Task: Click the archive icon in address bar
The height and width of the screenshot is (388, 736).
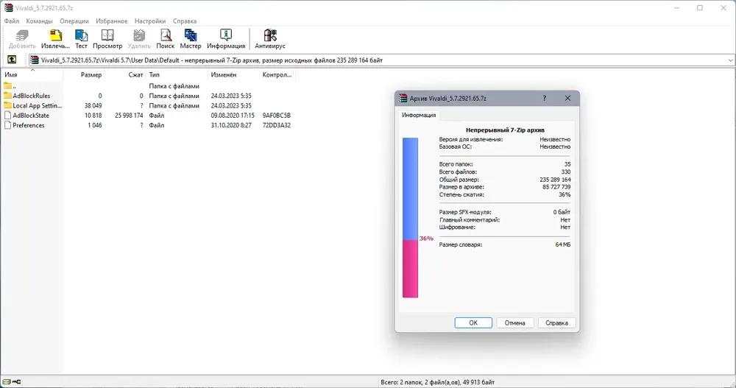Action: (x=35, y=60)
